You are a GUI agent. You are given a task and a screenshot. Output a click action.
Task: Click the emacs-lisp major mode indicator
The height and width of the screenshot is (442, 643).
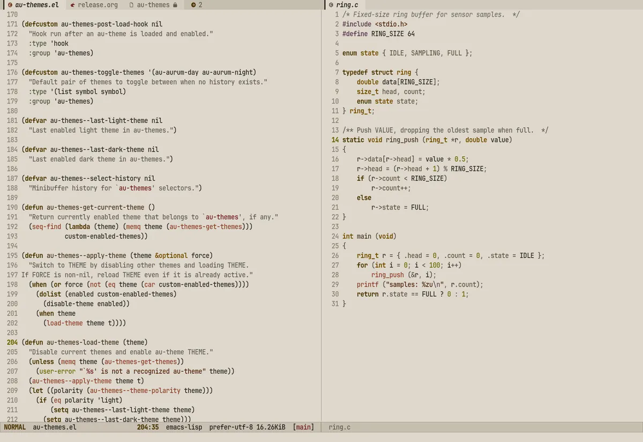[184, 427]
